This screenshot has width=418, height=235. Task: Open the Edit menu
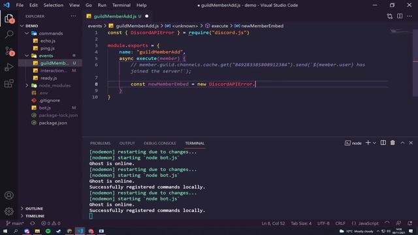coord(33,5)
